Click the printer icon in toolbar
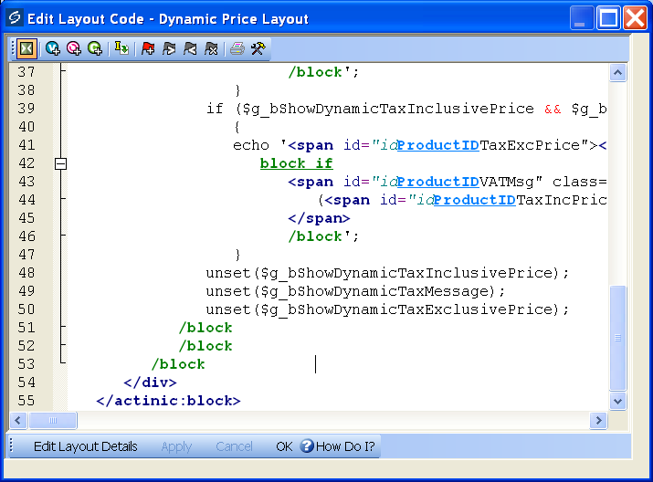653x482 pixels. [x=237, y=48]
